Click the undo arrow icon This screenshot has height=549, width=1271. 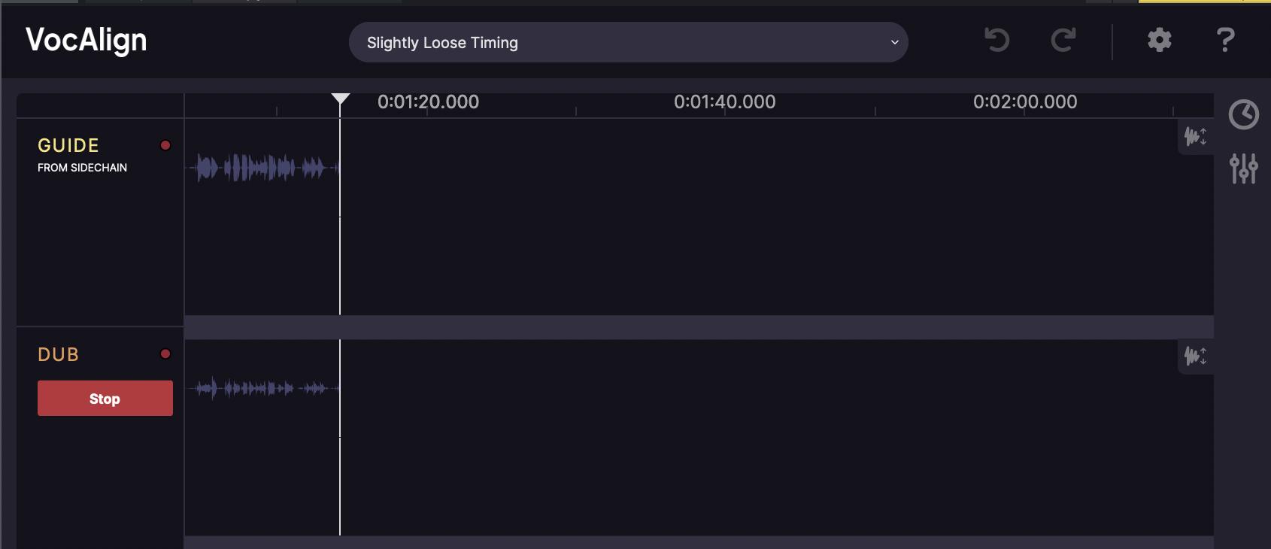[x=997, y=40]
